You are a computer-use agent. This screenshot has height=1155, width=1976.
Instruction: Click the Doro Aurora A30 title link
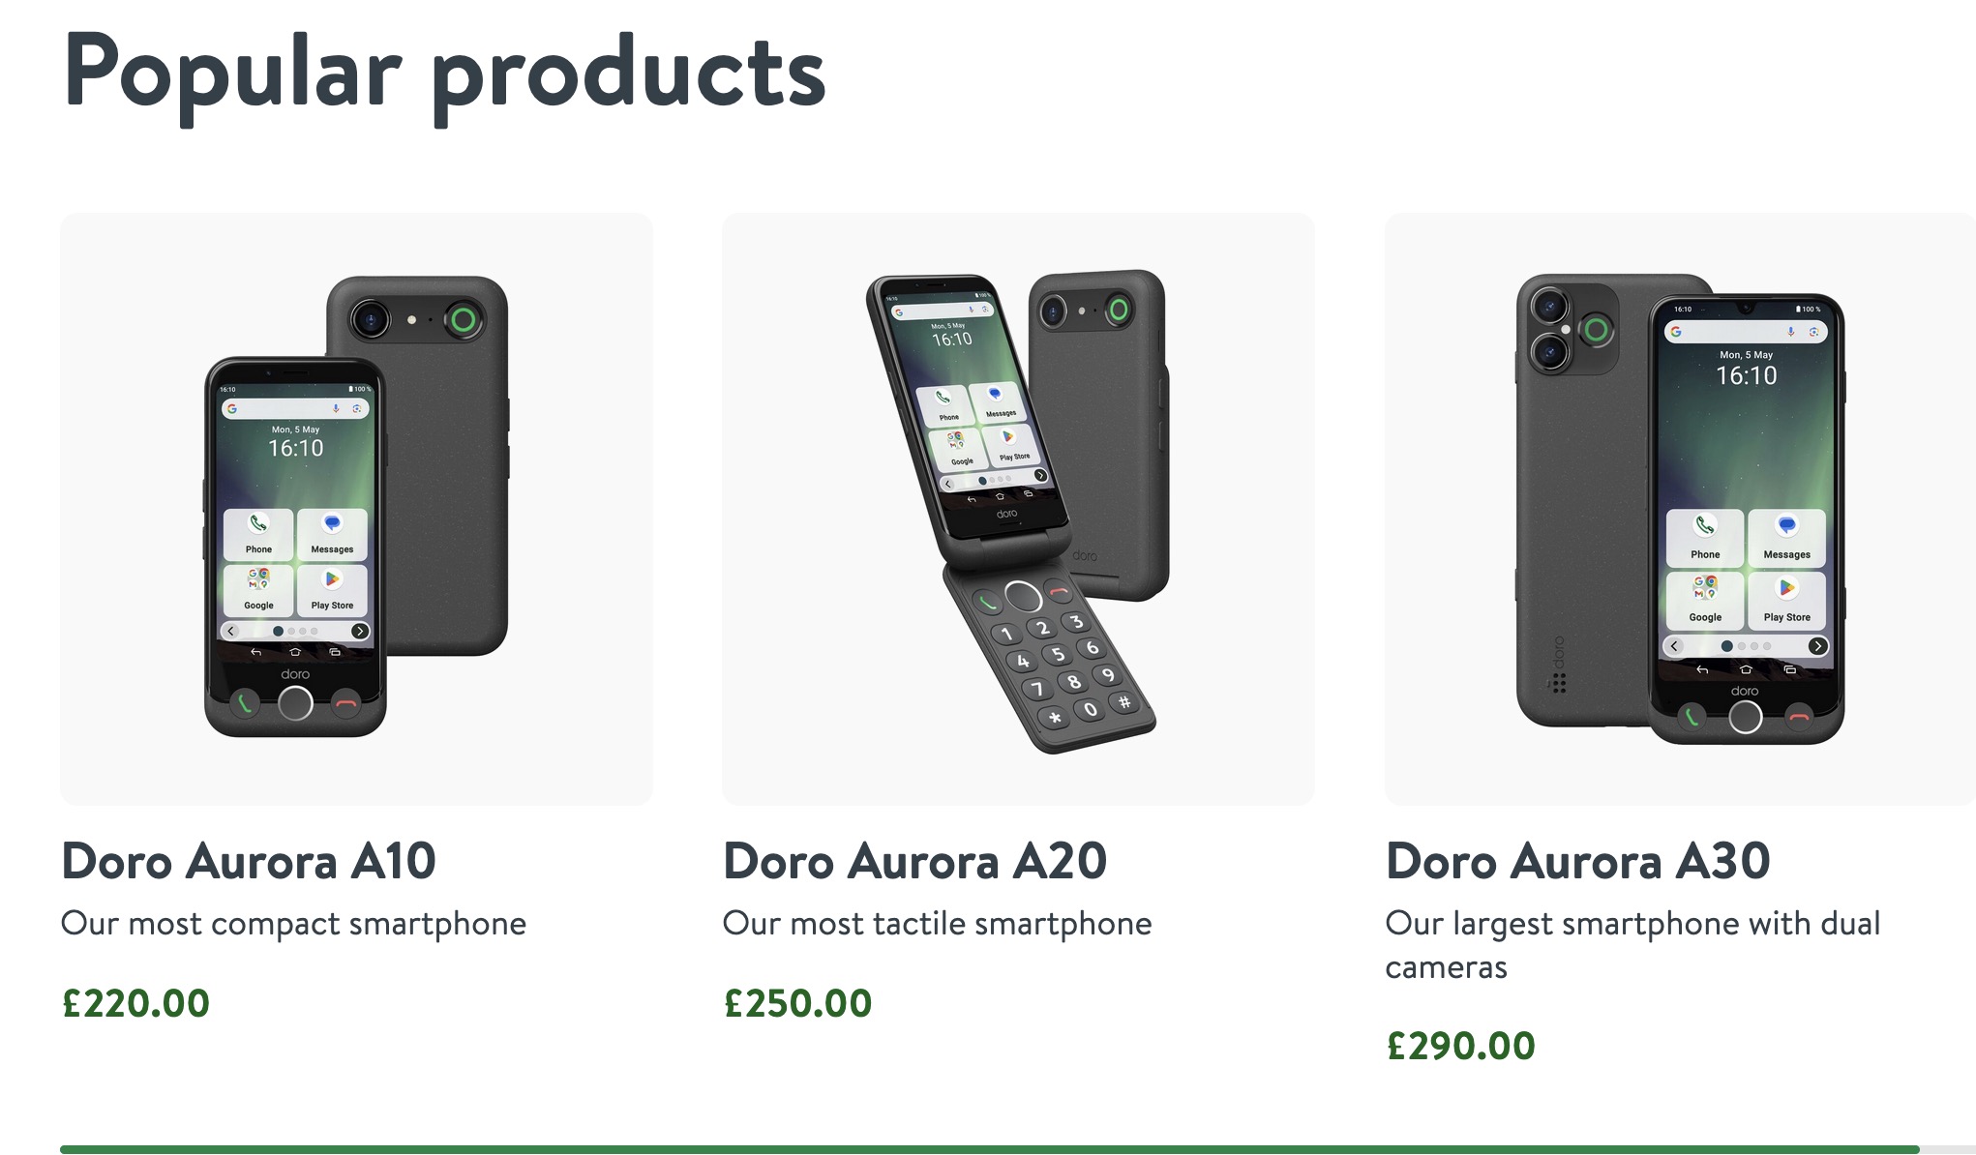(1577, 861)
